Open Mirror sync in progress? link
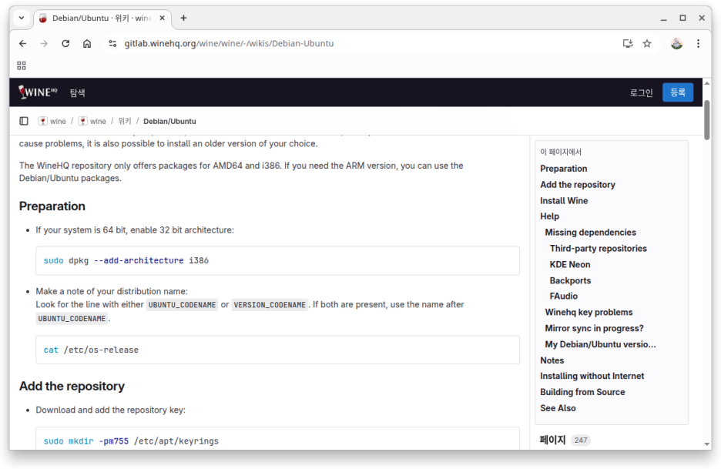 594,329
